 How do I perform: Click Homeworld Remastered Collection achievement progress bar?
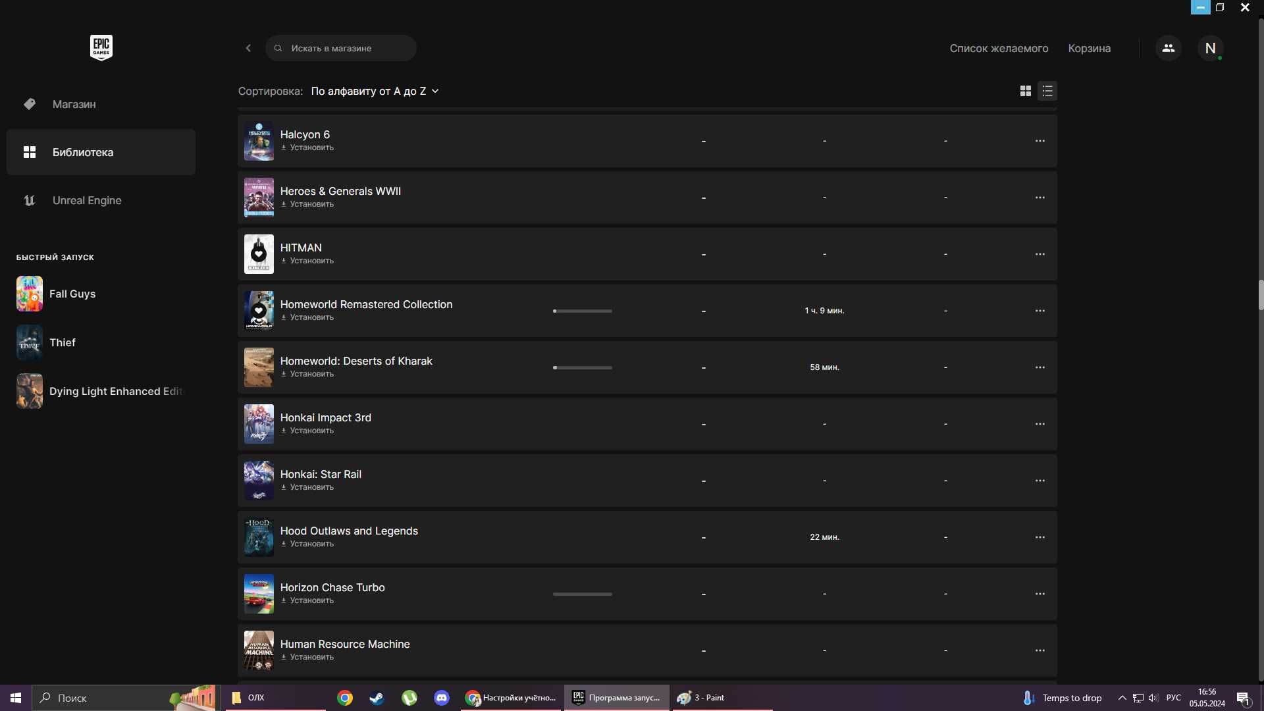pyautogui.click(x=583, y=311)
